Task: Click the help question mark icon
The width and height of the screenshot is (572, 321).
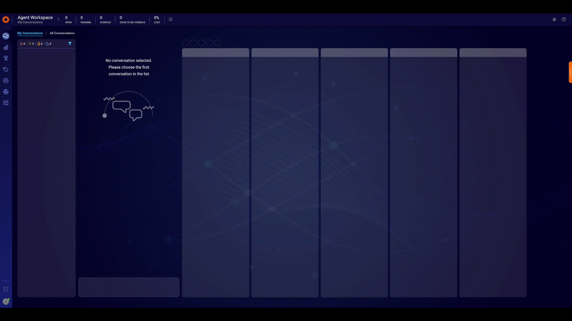Action: [x=564, y=19]
